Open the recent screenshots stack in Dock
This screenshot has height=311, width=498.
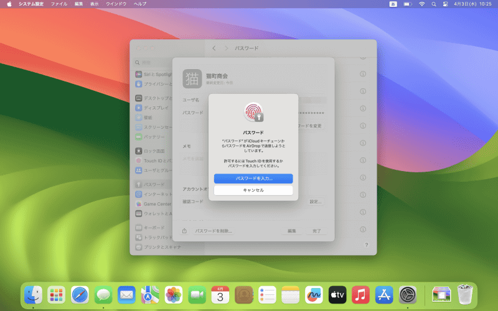(441, 295)
